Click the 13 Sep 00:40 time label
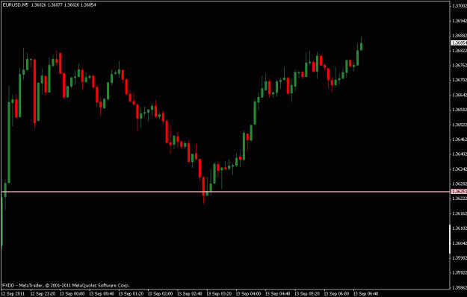This screenshot has height=297, width=467. pyautogui.click(x=102, y=294)
